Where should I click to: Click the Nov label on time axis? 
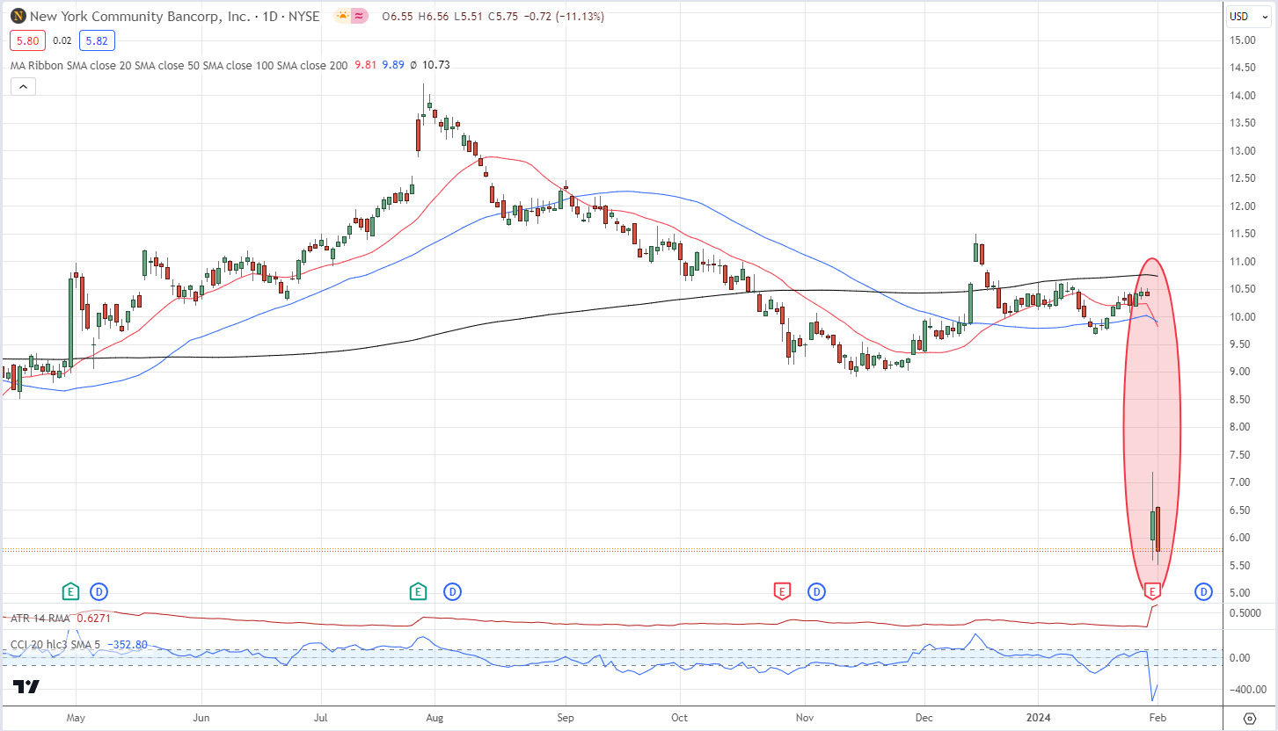pyautogui.click(x=804, y=717)
